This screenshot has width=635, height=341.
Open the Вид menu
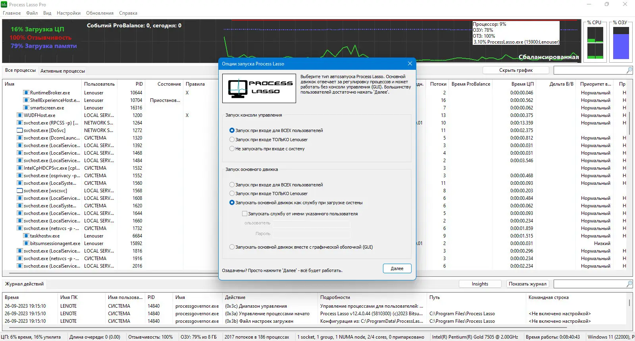(x=47, y=13)
